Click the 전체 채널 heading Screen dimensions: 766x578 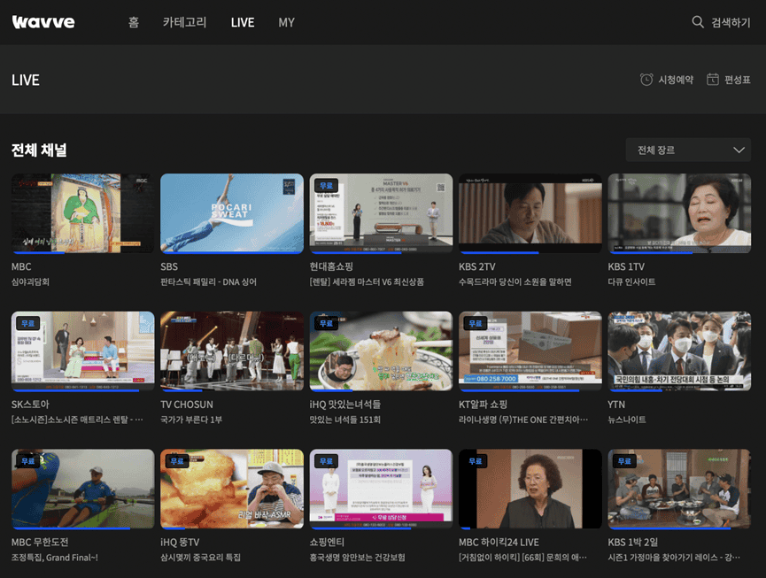click(39, 150)
